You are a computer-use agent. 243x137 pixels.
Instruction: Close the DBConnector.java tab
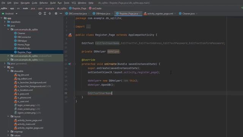point(89,14)
